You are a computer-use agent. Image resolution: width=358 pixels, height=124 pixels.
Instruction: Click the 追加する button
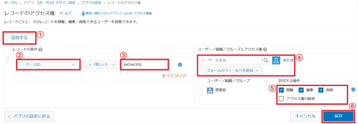(19, 38)
